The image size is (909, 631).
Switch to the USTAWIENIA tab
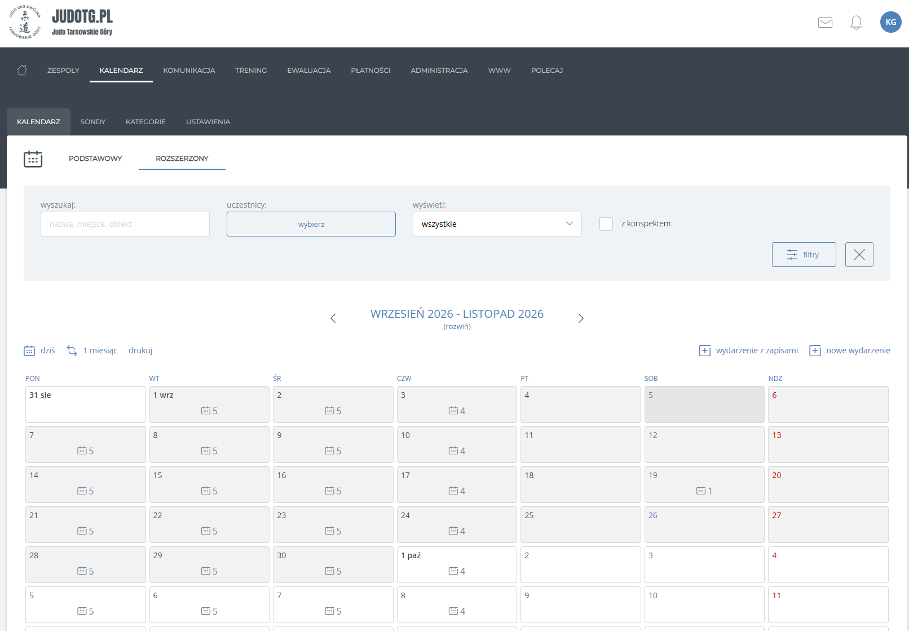click(208, 122)
